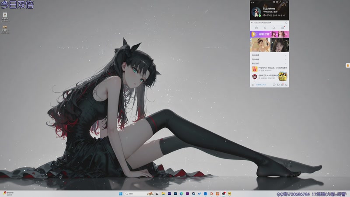Click the skin icon in YY title bar
Viewport: 350px width, 197px height.
click(277, 2)
